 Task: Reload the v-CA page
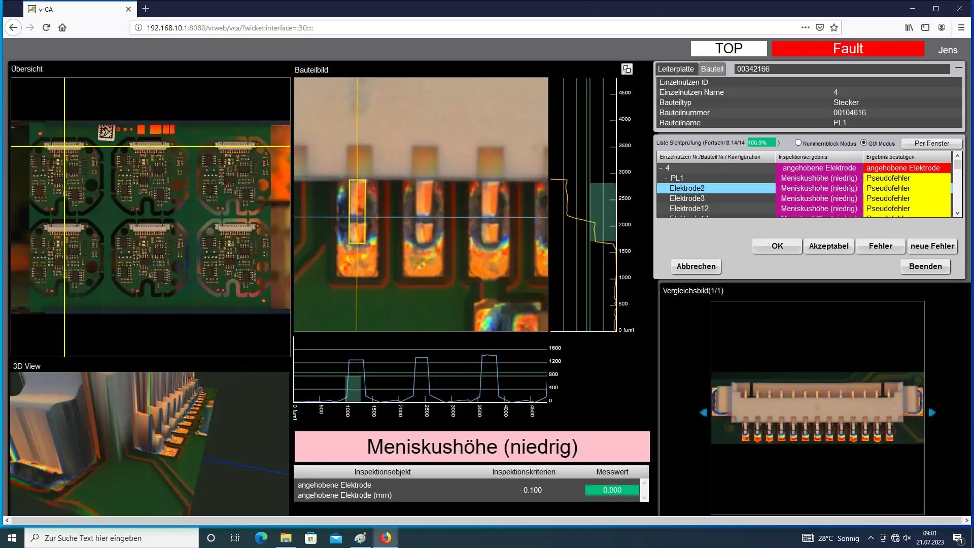tap(46, 27)
